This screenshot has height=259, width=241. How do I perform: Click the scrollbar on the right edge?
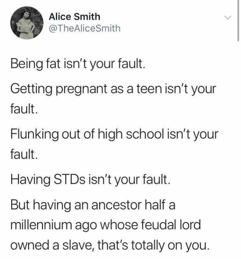238,21
